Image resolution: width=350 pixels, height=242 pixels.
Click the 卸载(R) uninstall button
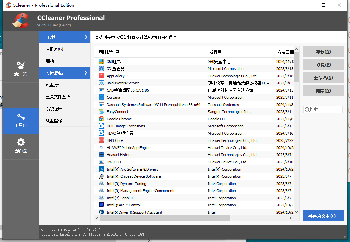[323, 52]
